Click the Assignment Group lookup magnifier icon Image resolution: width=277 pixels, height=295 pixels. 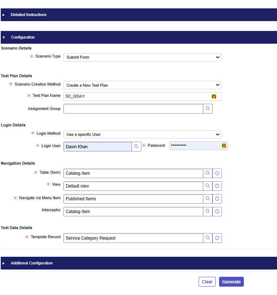(x=208, y=109)
